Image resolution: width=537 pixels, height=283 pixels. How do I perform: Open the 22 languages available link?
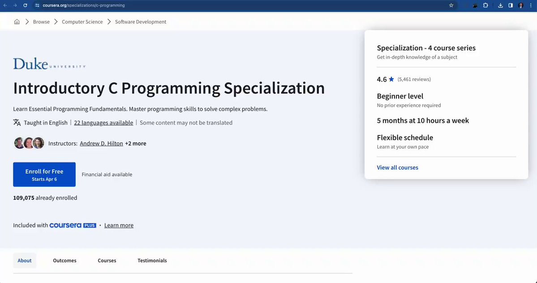(x=103, y=122)
